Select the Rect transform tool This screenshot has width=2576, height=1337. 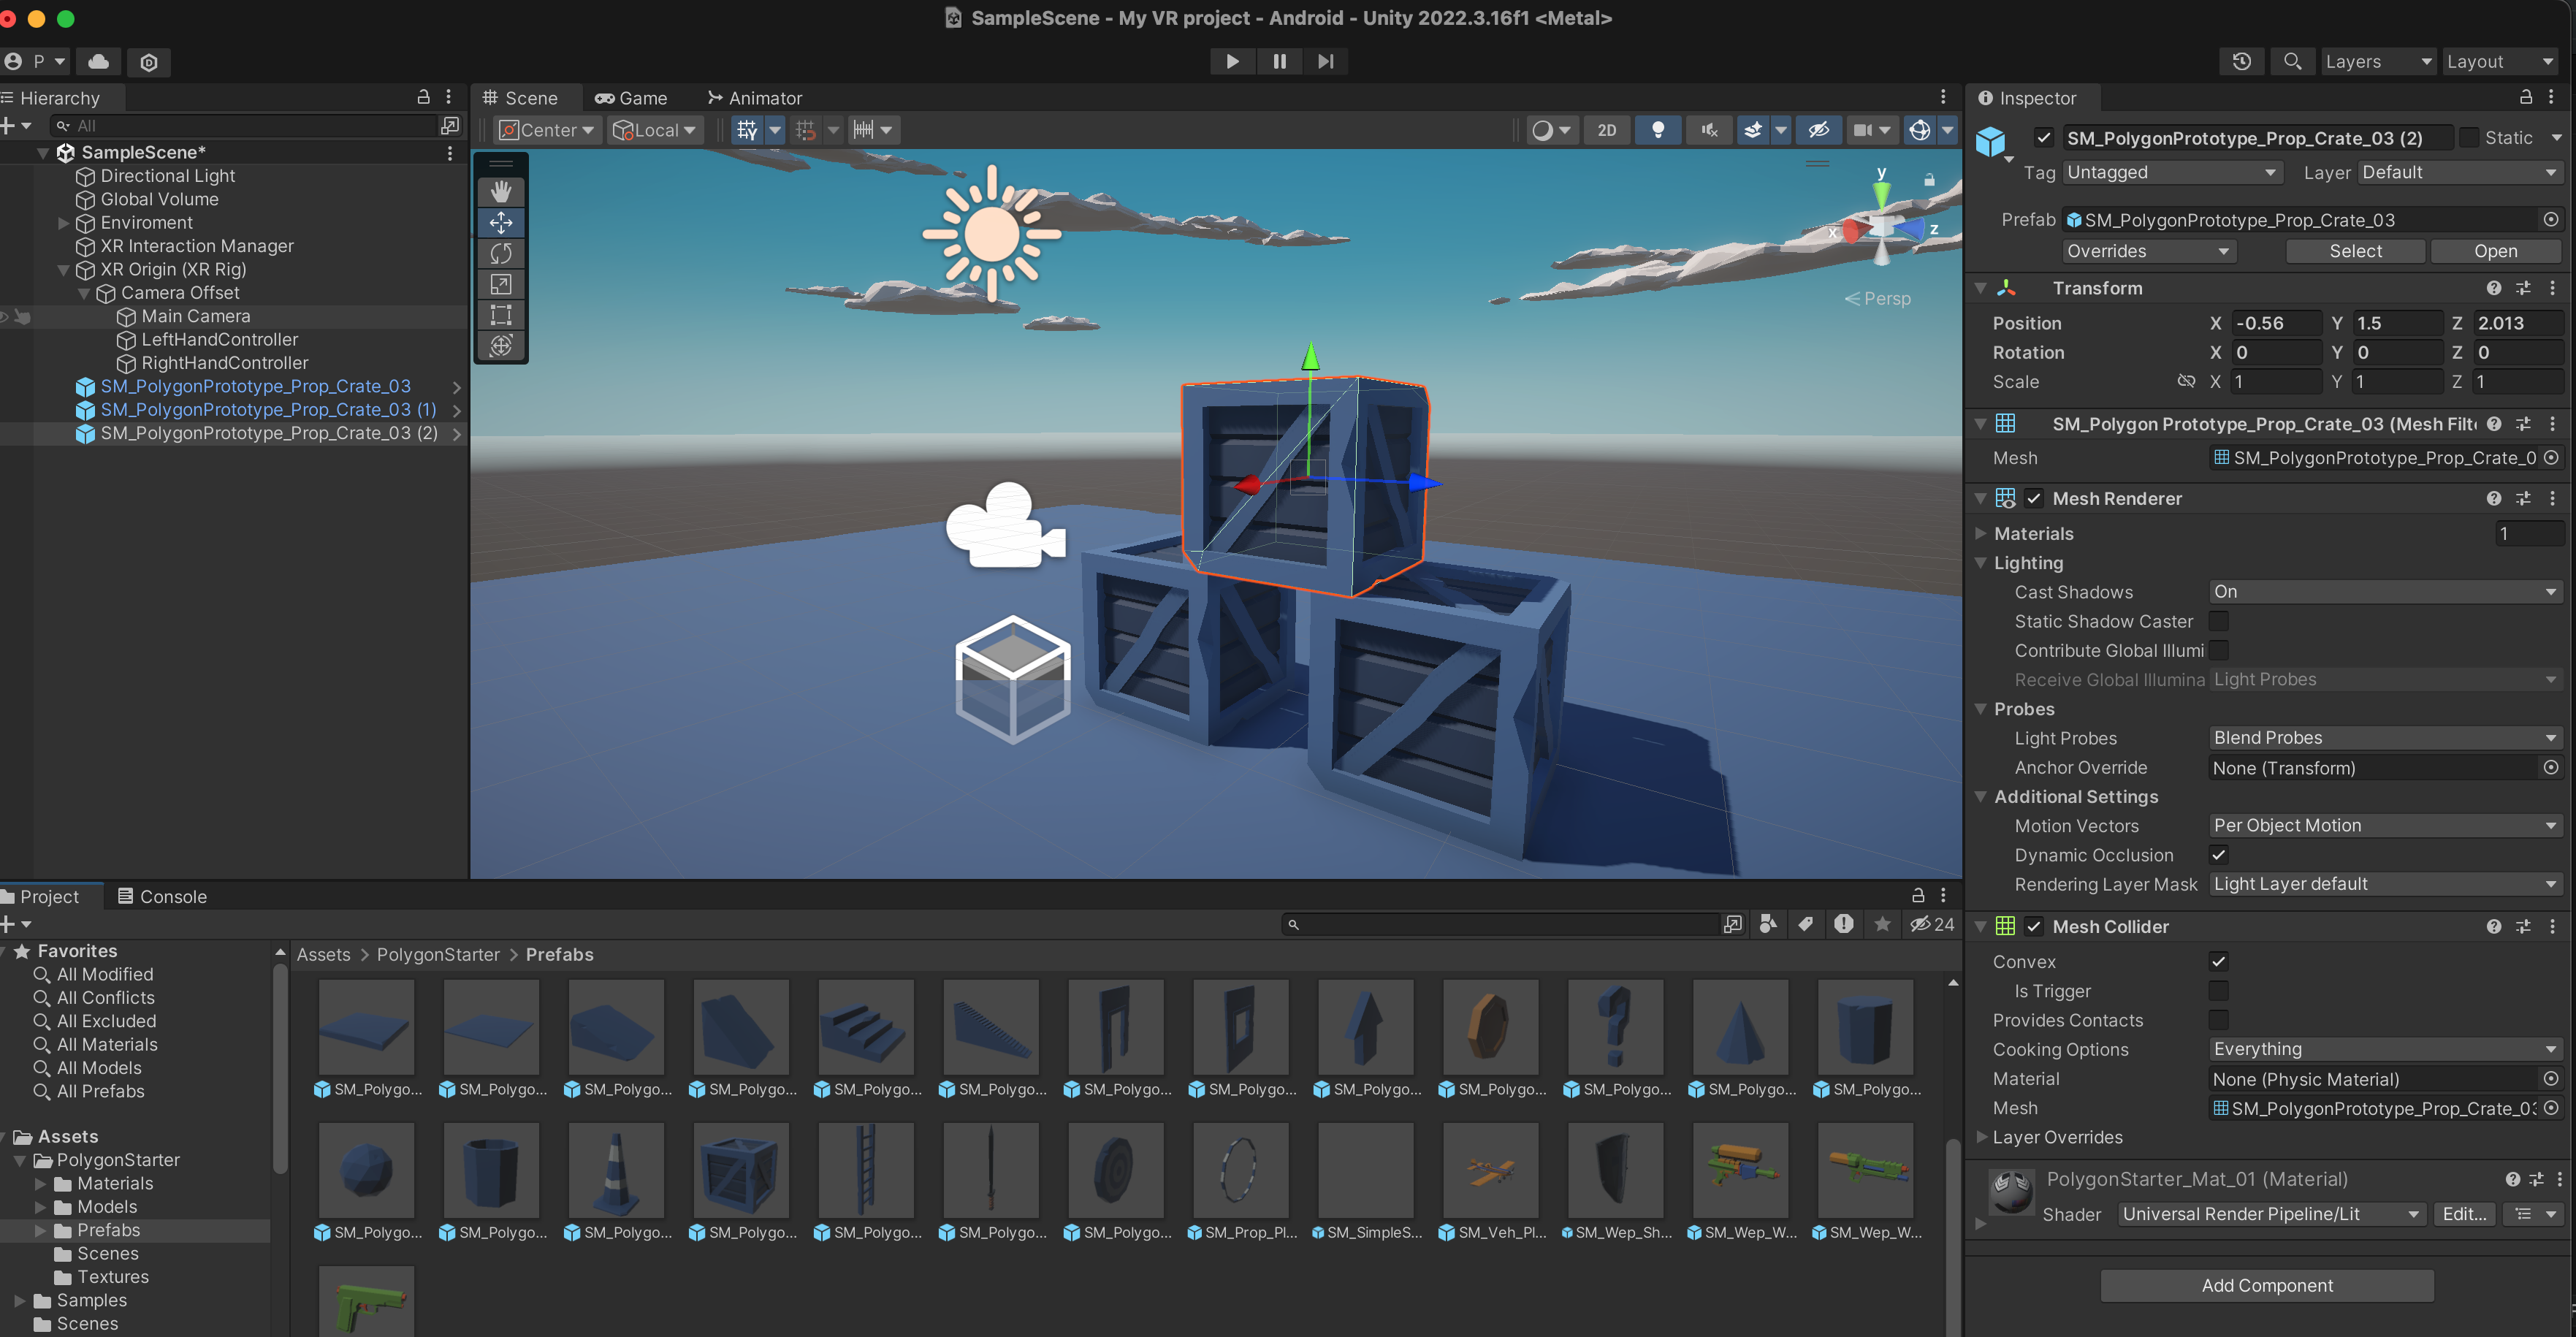(x=501, y=315)
